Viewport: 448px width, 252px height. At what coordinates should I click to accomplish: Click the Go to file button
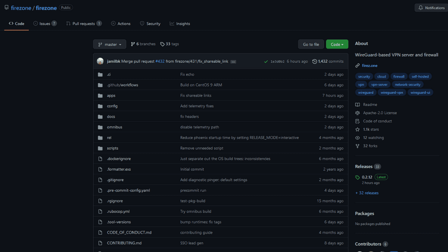click(x=311, y=44)
